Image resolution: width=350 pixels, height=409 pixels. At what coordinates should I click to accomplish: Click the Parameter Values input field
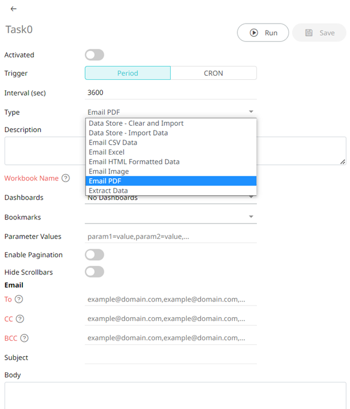(x=170, y=237)
